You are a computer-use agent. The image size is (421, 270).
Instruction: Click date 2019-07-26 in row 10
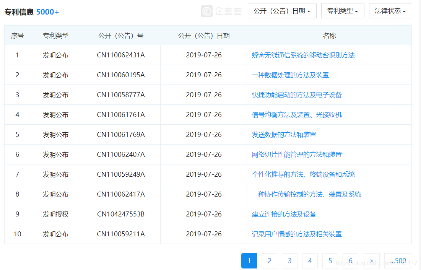point(204,234)
